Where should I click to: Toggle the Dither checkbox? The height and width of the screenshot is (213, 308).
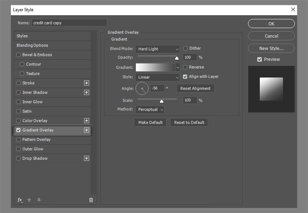coord(185,48)
